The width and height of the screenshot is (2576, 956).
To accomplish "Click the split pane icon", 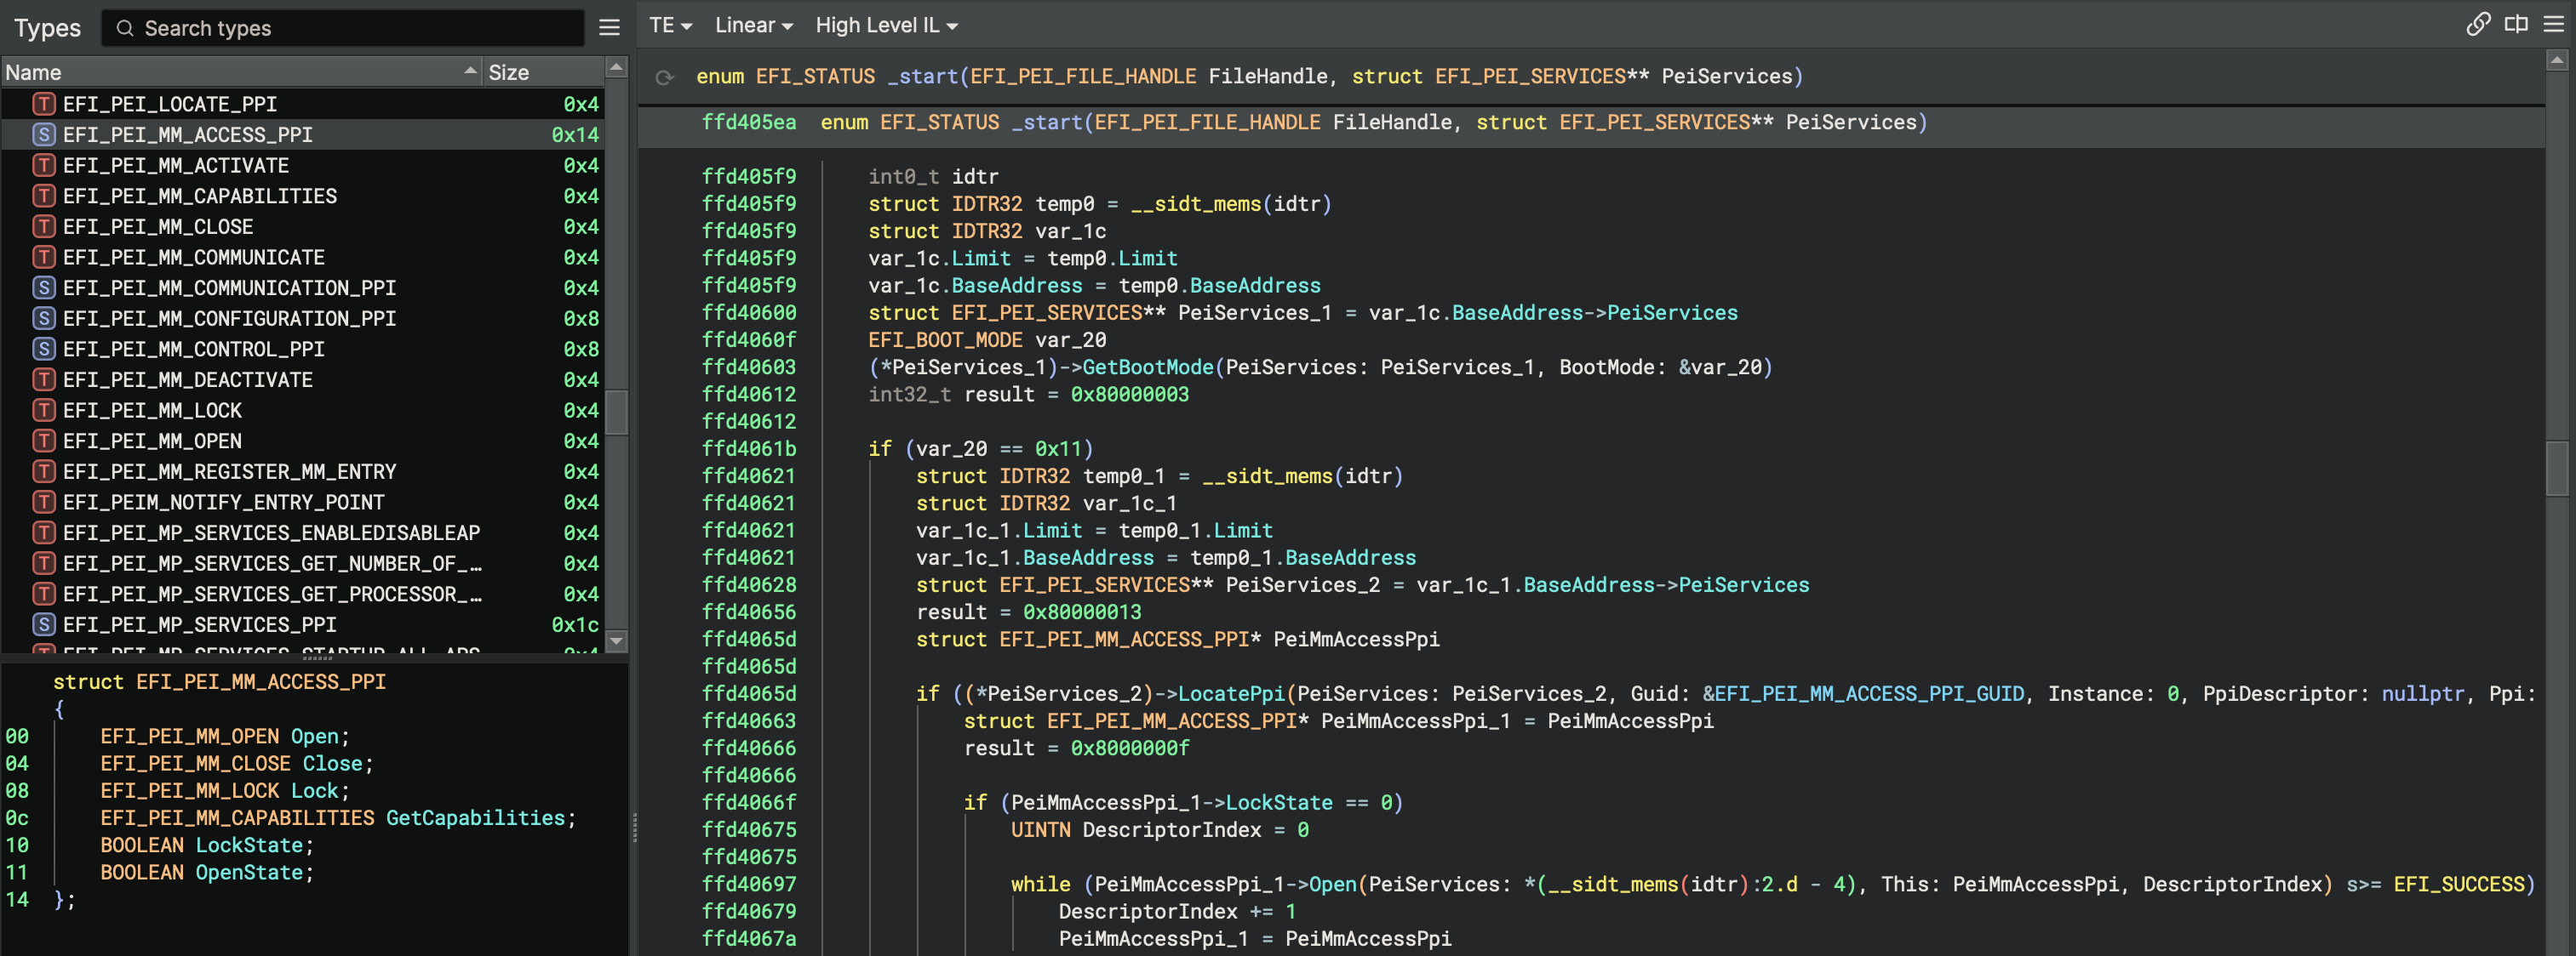I will coord(2516,24).
